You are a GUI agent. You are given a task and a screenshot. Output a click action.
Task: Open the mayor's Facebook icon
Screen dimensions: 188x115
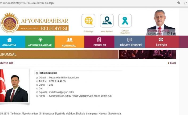171,34
